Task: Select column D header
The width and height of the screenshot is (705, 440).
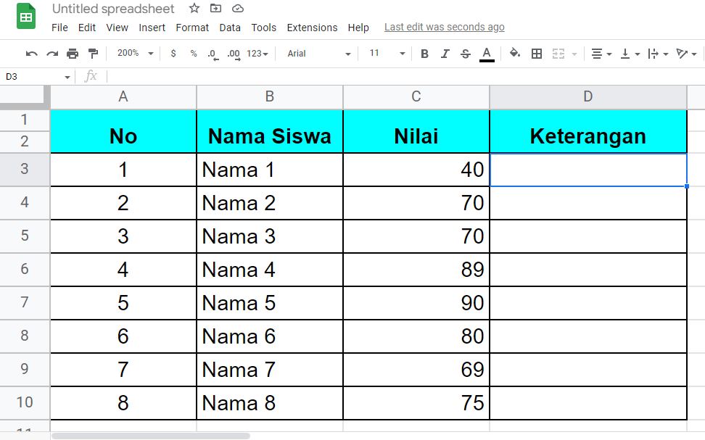Action: pos(588,96)
